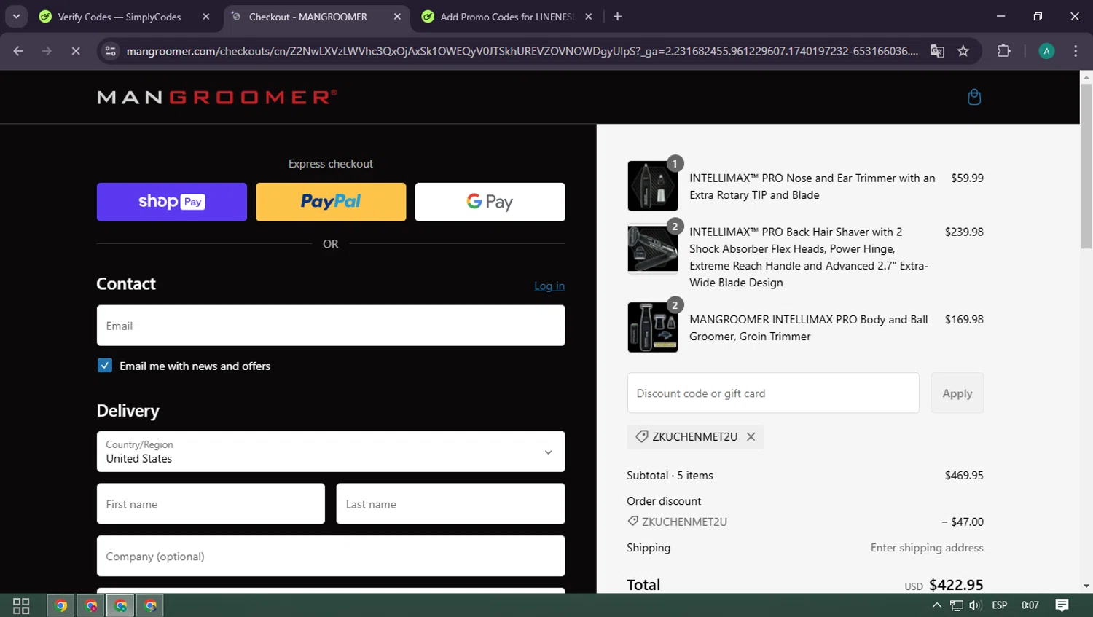The image size is (1093, 617).
Task: Open the first Chrome taskbar icon
Action: [x=60, y=605]
